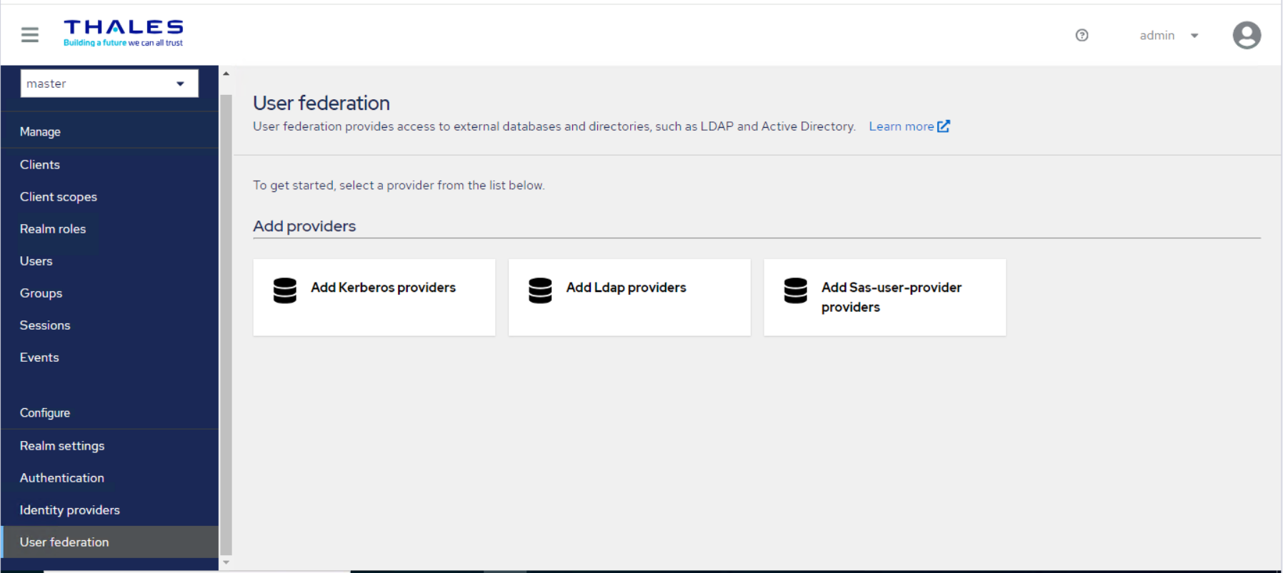
Task: Navigate to Groups
Action: (x=109, y=293)
